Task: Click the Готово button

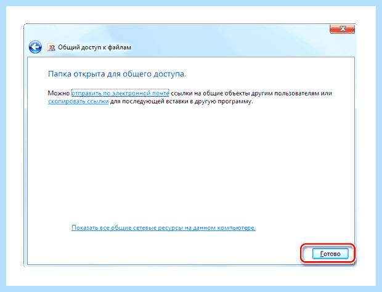Action: (330, 254)
